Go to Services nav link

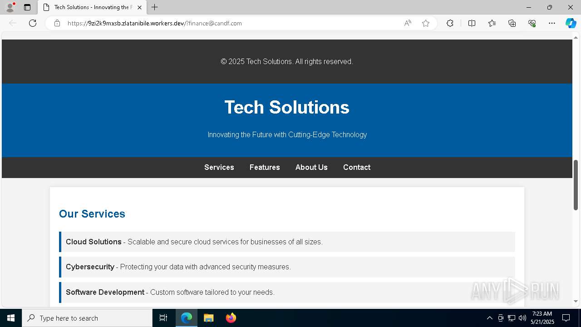pyautogui.click(x=219, y=167)
